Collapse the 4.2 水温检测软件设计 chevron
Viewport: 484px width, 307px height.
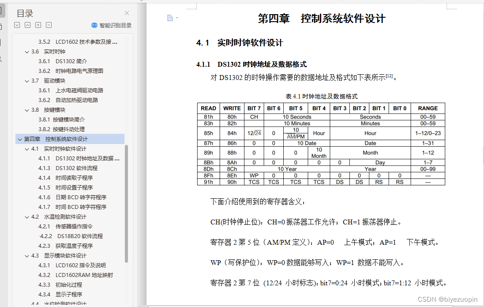(x=27, y=217)
